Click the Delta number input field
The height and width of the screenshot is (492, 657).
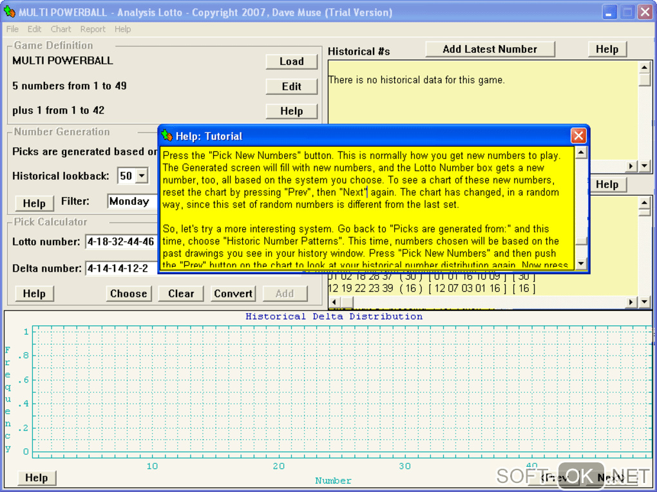[121, 268]
